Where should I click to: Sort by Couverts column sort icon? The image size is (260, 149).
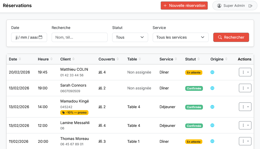click(118, 59)
